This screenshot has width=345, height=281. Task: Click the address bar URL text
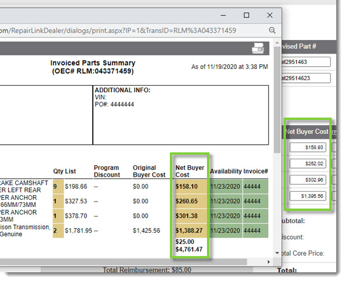[x=118, y=30]
